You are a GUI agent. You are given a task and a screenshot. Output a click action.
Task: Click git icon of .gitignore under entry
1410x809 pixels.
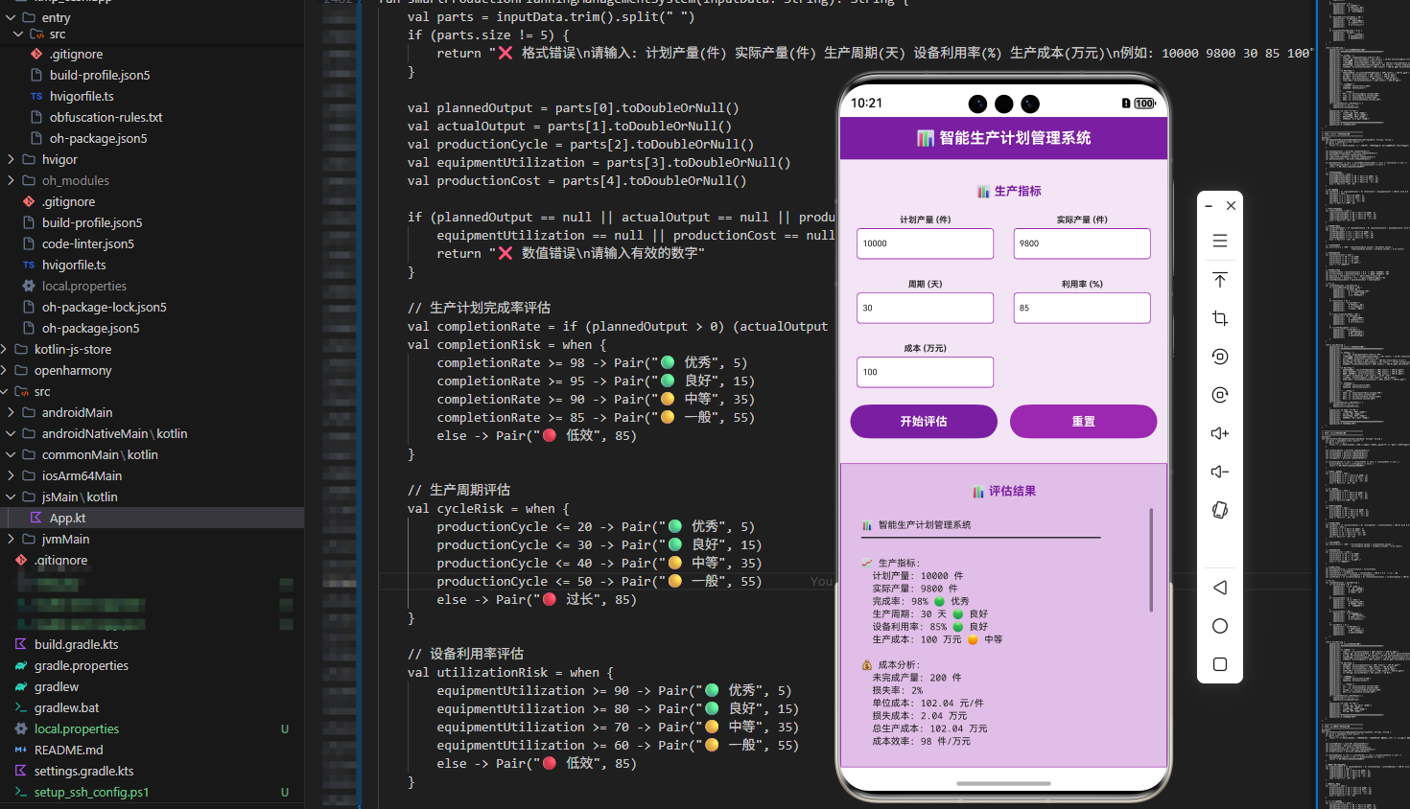(x=36, y=54)
